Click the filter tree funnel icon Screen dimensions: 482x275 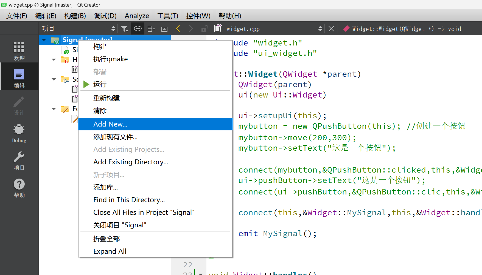point(125,28)
